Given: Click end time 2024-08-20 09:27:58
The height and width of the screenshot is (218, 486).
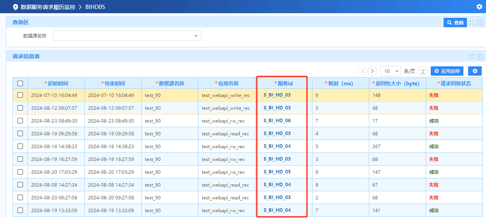Looking at the screenshot, I should (111, 198).
